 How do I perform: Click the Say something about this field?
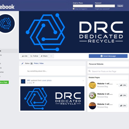52,71
